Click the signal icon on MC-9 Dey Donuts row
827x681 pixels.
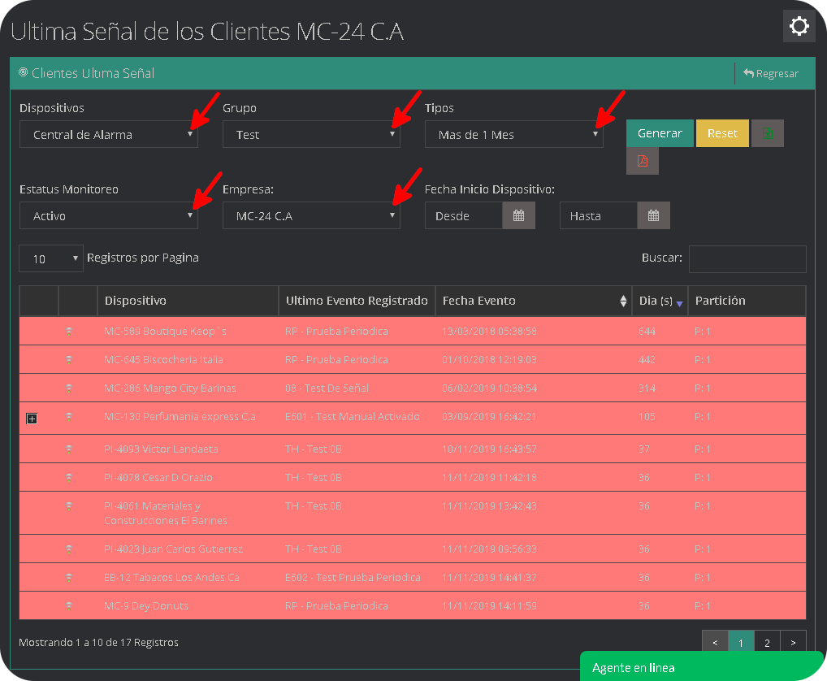tap(70, 605)
